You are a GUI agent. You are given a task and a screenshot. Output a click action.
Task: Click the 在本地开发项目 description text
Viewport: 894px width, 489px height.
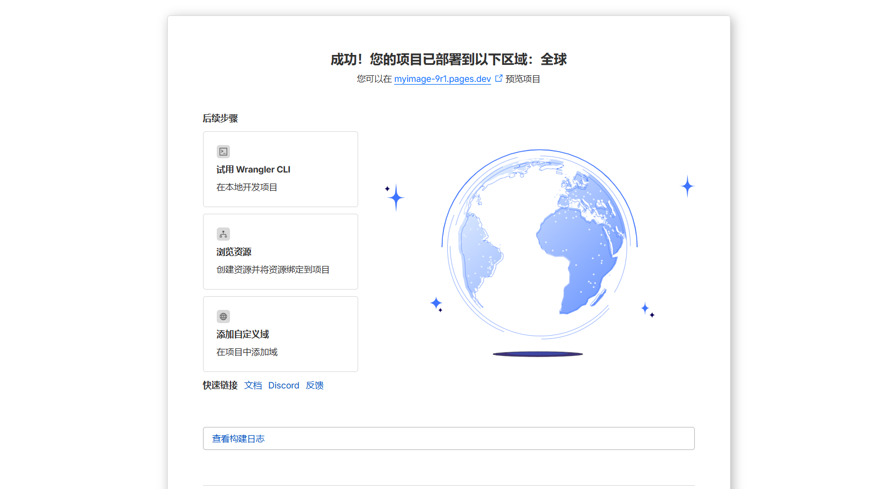[x=247, y=187]
